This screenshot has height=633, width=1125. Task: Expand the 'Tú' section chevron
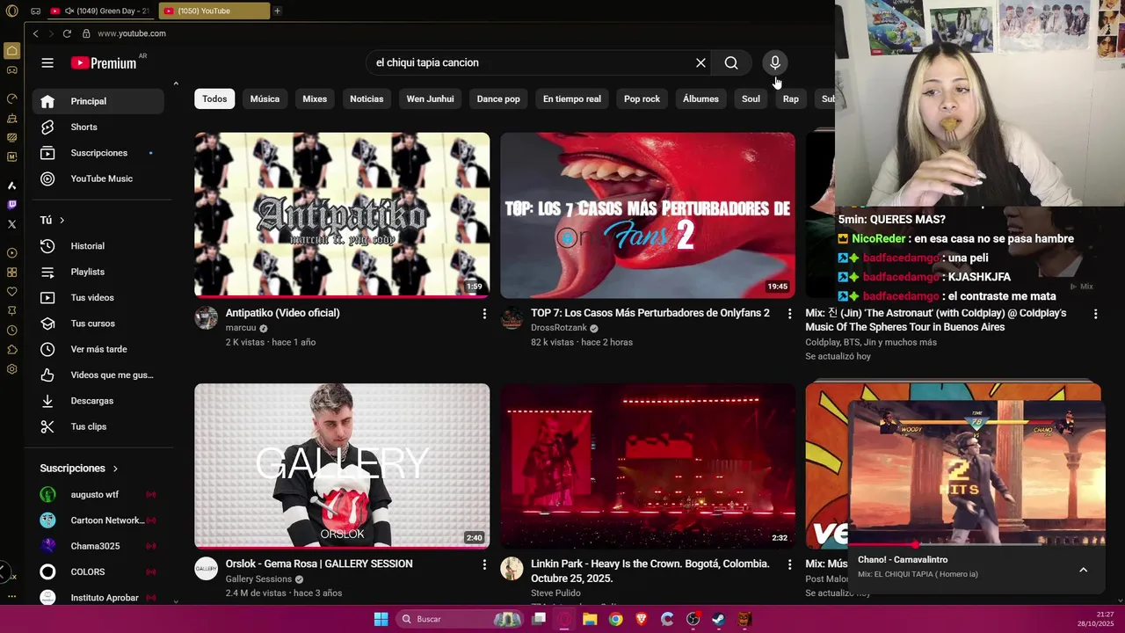(x=62, y=220)
